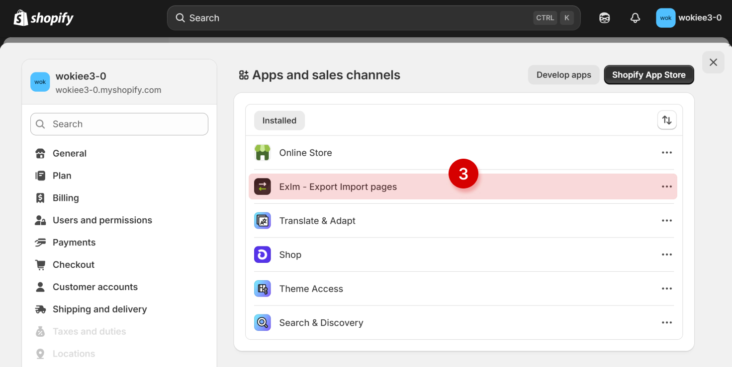Open wokiee3-0 account menu in top bar
Image resolution: width=732 pixels, height=367 pixels.
point(689,18)
